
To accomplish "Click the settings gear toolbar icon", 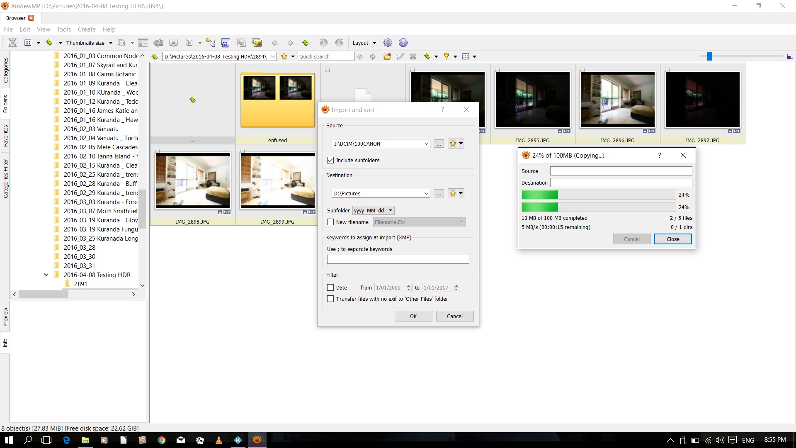I will tap(388, 43).
